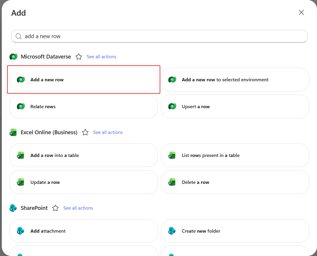The image size is (317, 256).
Task: Click SharePoint icon beside 'Add attachment'
Action: point(21,231)
